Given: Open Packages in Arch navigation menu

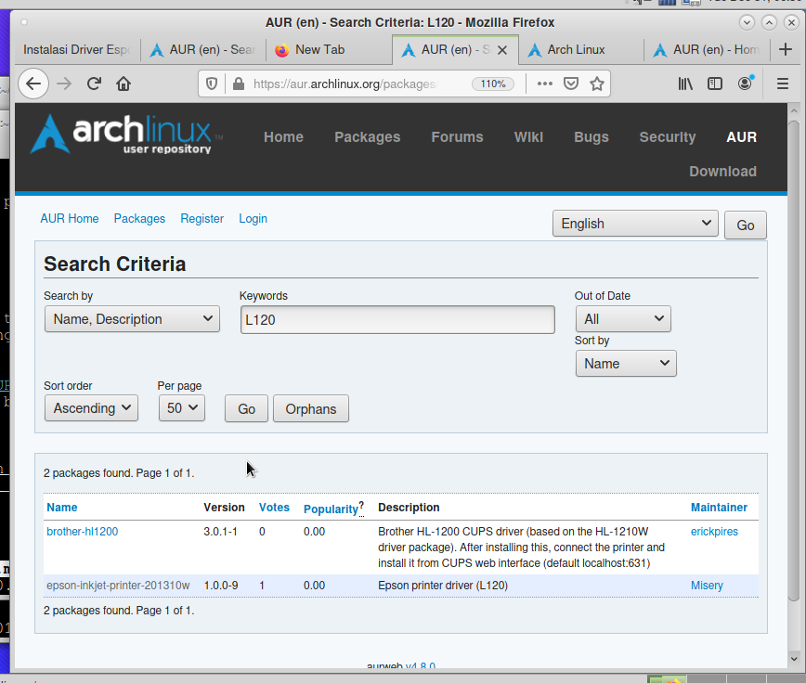Looking at the screenshot, I should (367, 137).
